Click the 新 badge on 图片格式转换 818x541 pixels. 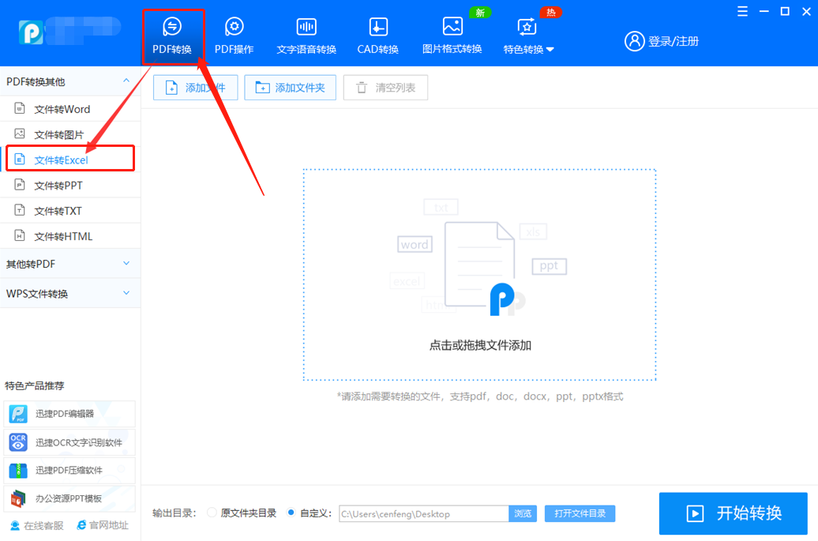[480, 13]
